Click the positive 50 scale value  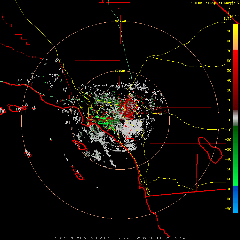pyautogui.click(x=229, y=71)
